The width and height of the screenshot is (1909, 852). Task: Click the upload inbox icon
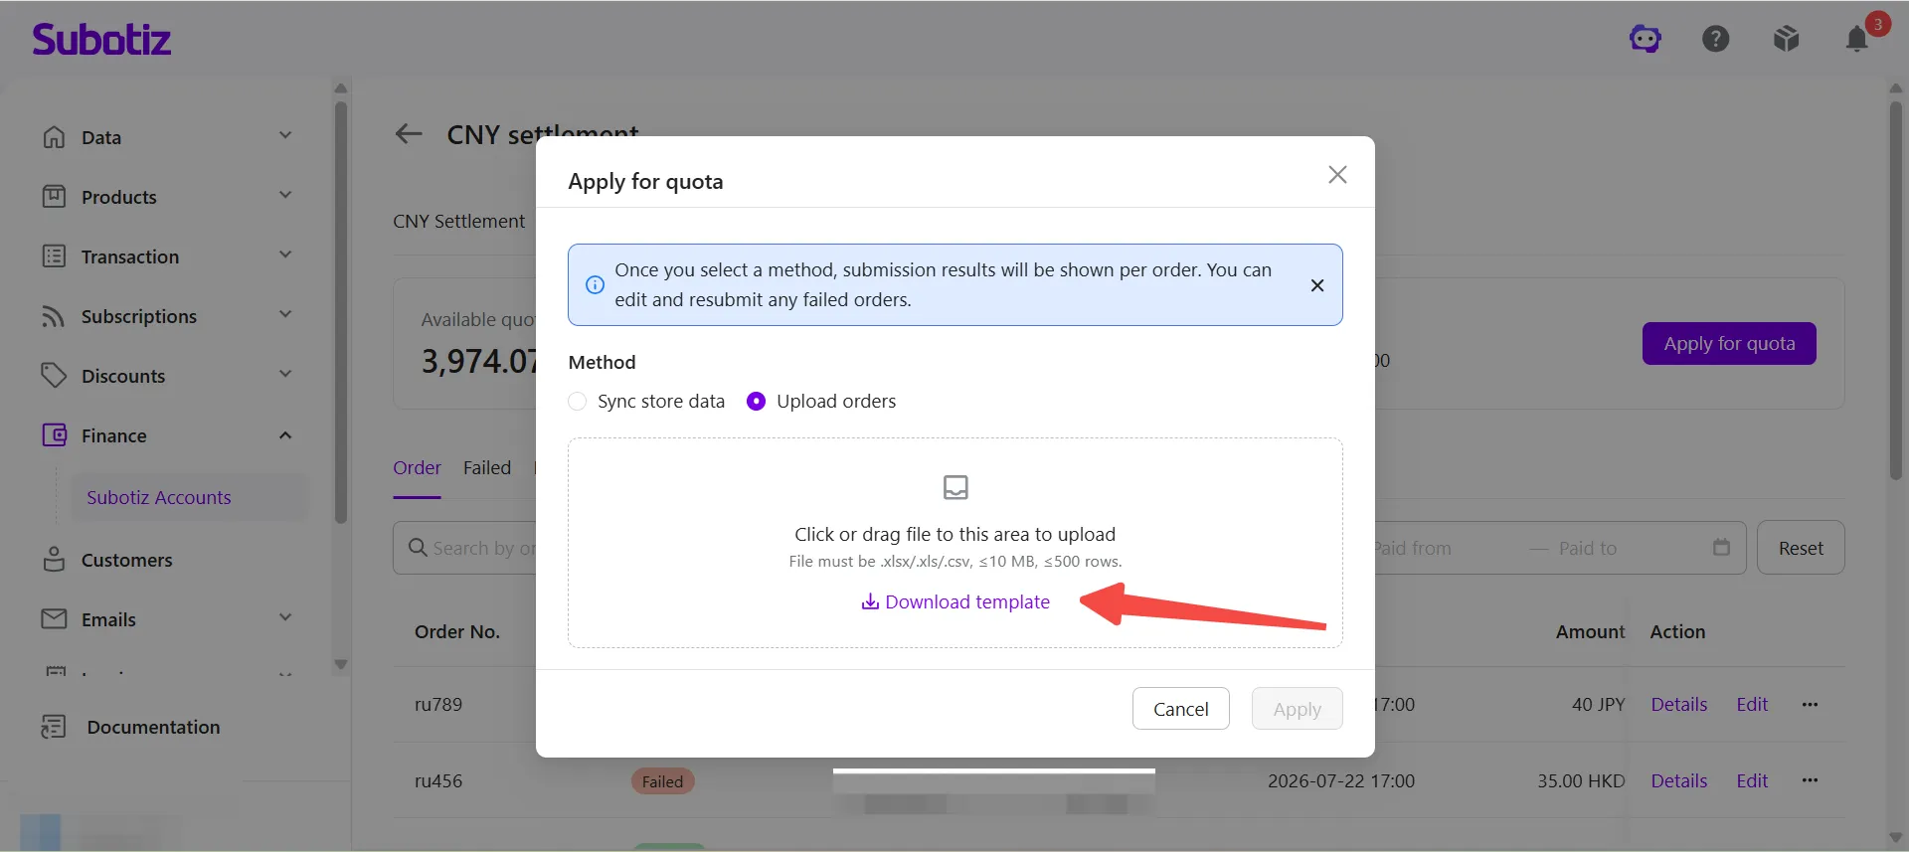tap(955, 487)
